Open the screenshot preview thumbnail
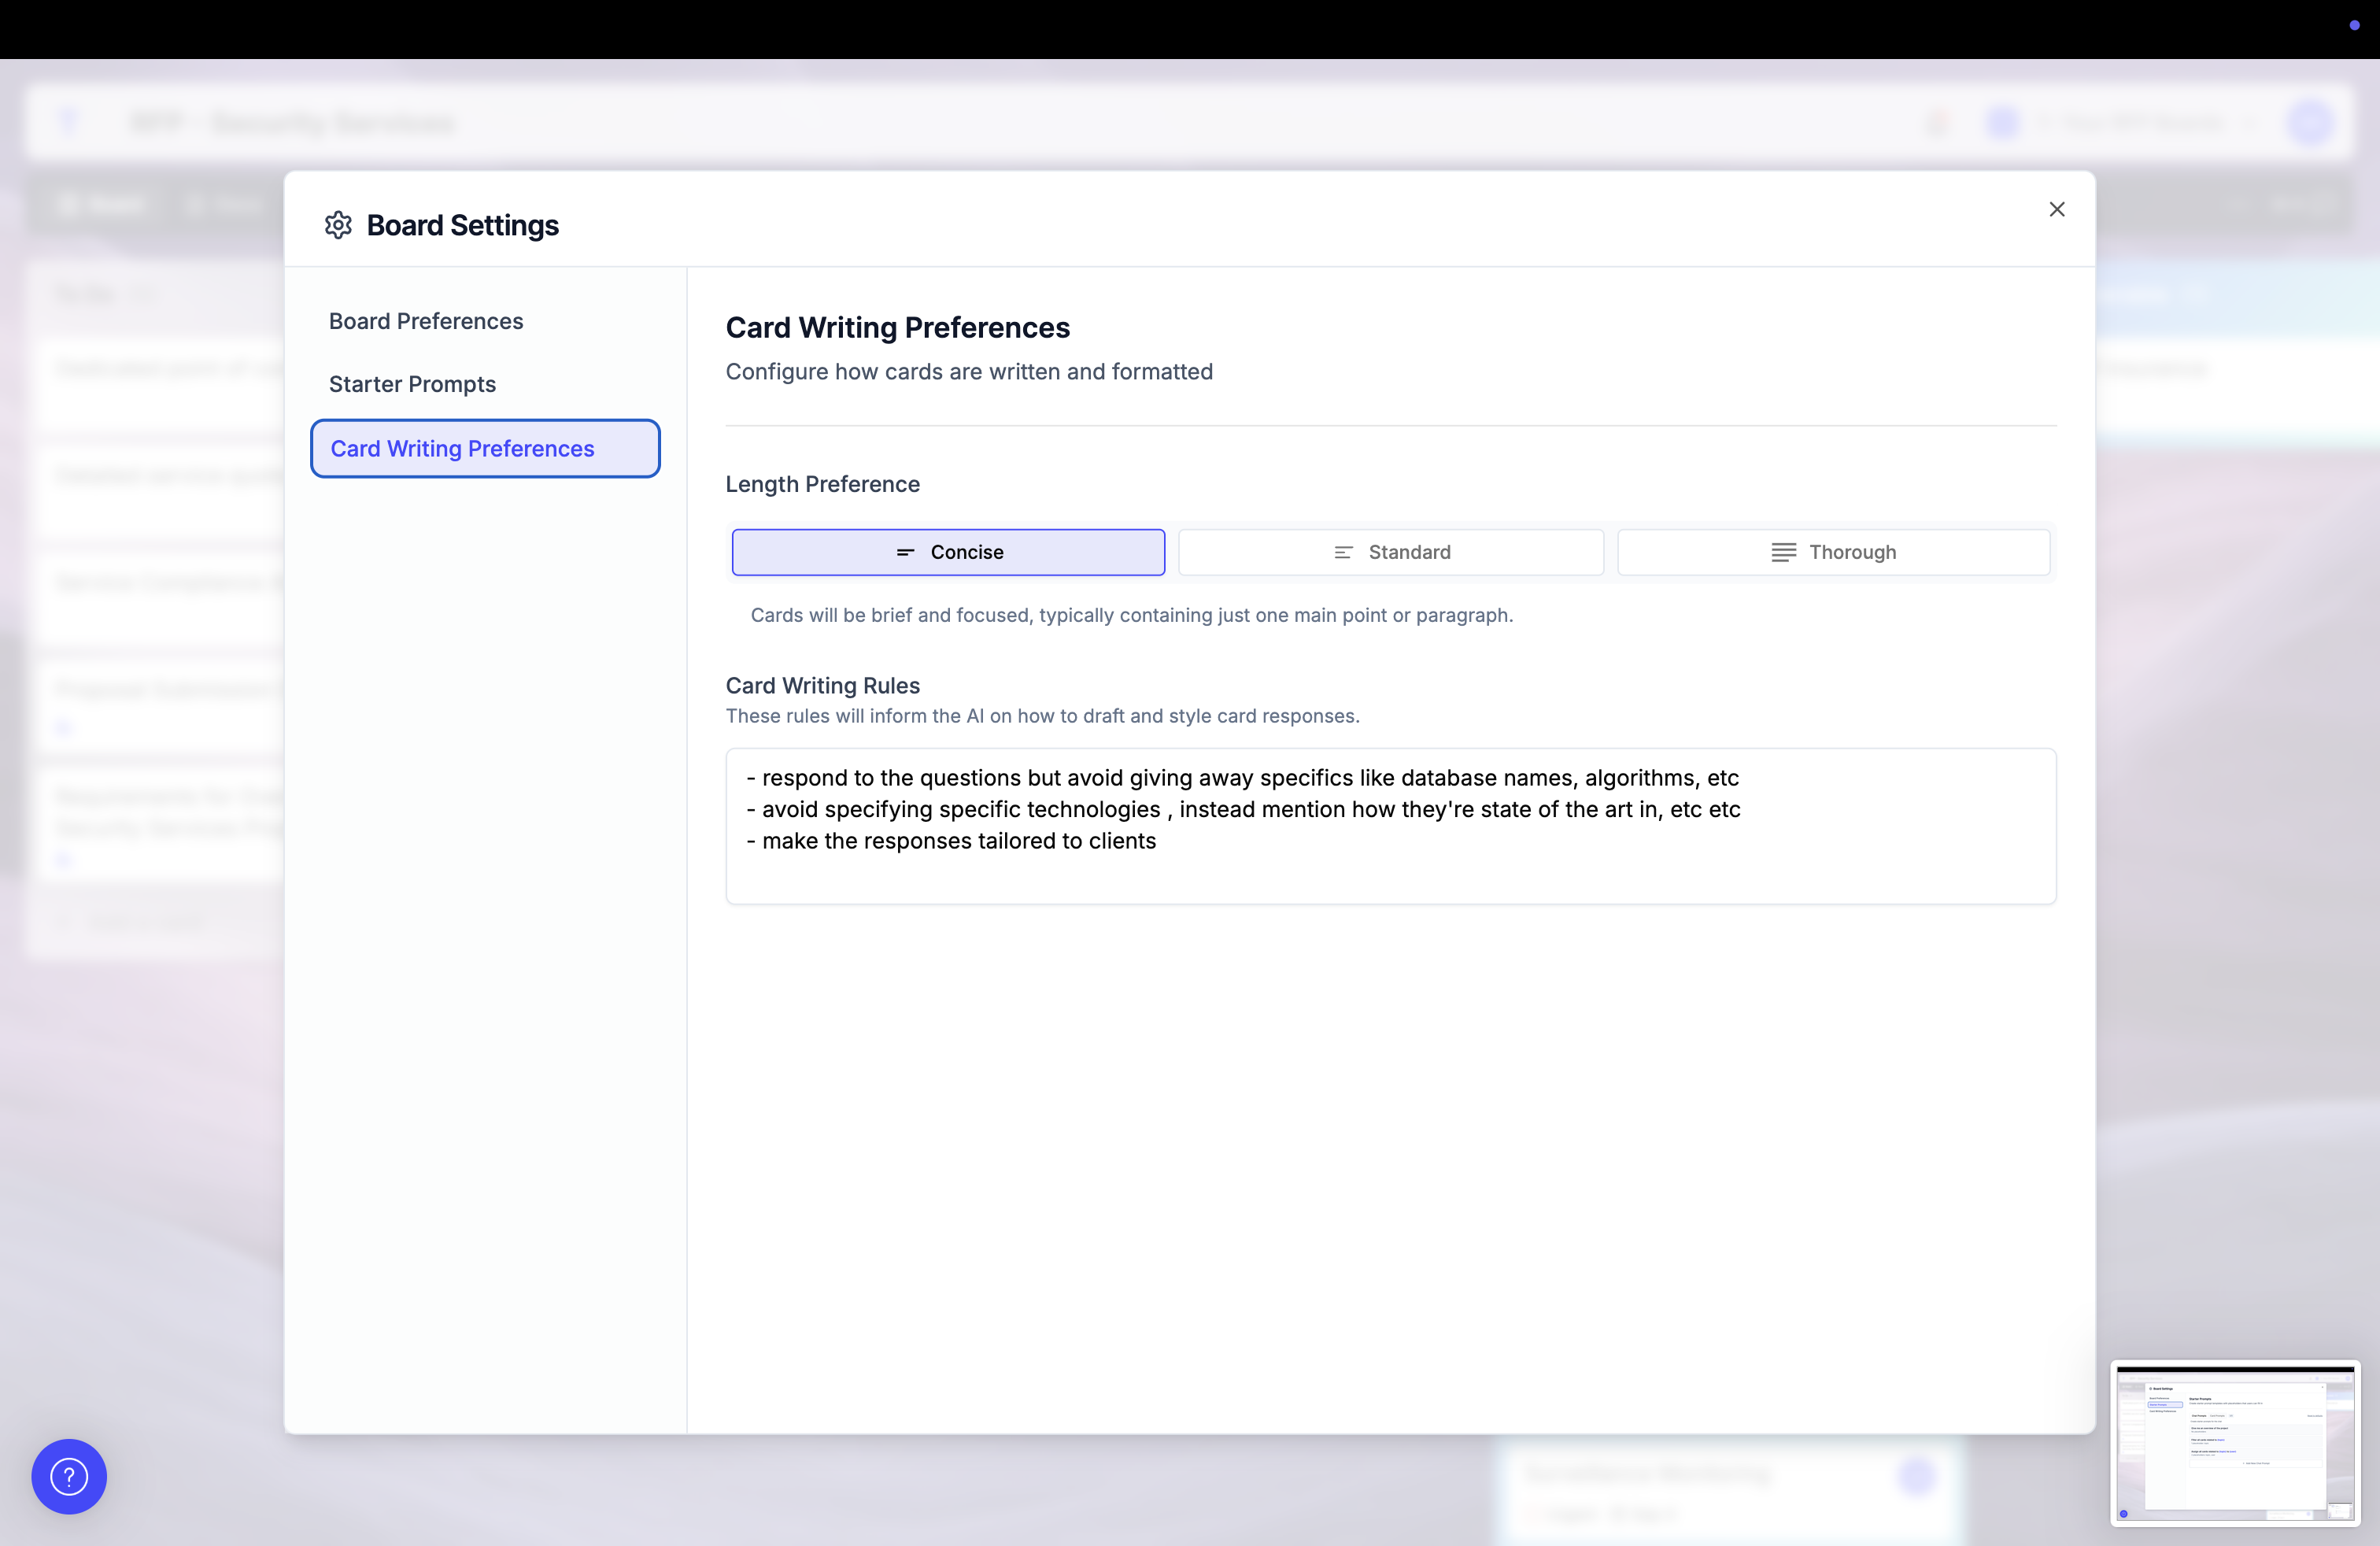The height and width of the screenshot is (1546, 2380). point(2234,1442)
